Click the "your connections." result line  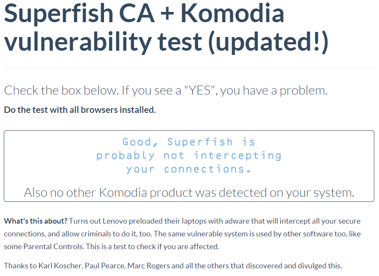[189, 169]
